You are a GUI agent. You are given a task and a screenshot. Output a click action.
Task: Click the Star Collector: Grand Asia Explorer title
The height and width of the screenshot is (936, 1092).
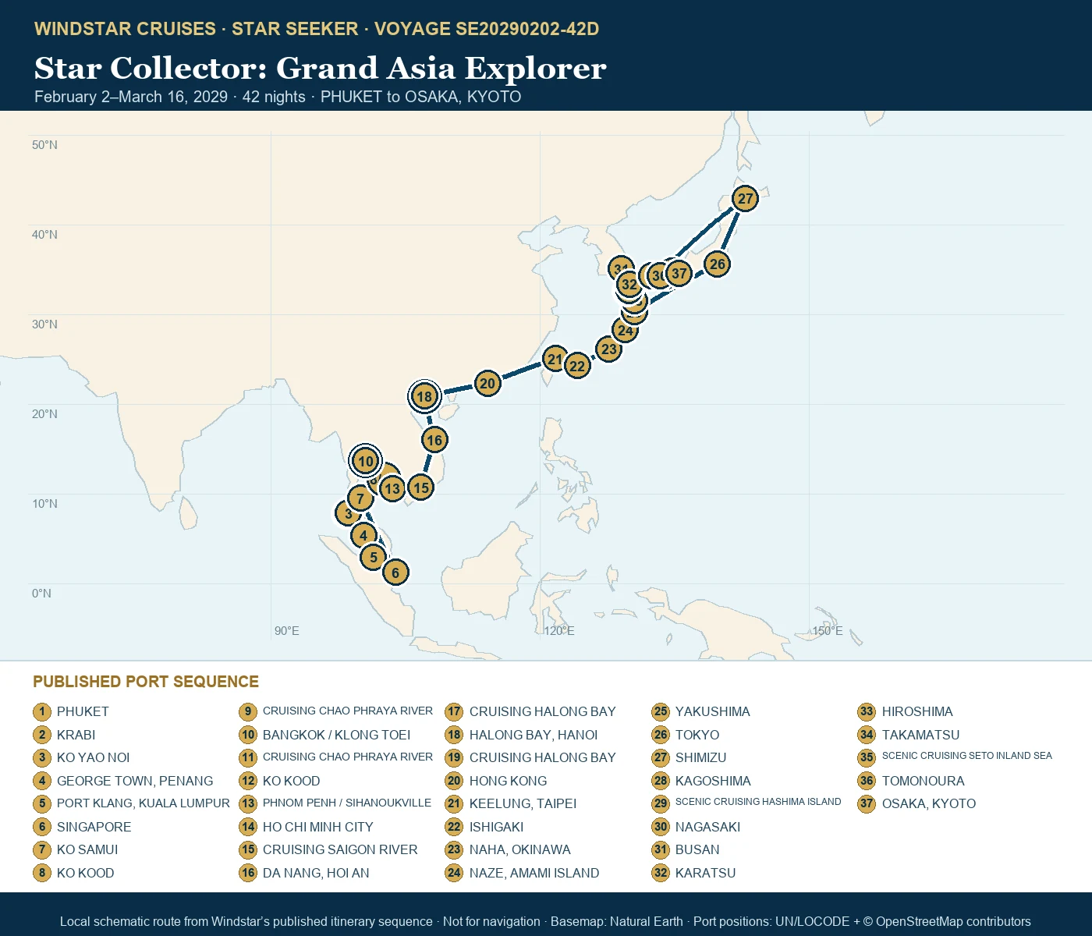tap(321, 68)
